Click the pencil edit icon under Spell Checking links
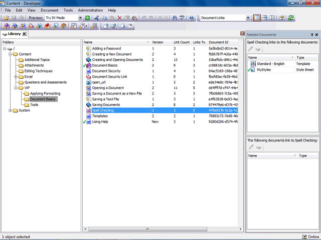This screenshot has width=321, height=240. pyautogui.click(x=251, y=49)
